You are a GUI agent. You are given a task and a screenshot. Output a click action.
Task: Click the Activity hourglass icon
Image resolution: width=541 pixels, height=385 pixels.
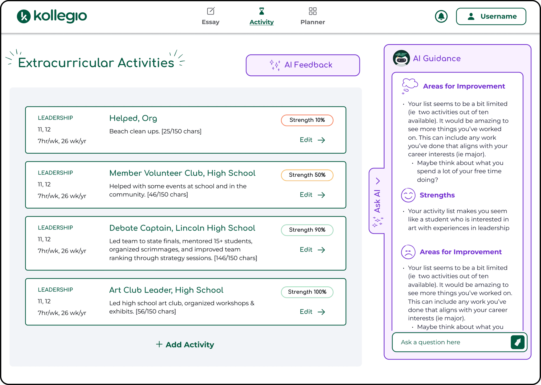[x=261, y=11]
